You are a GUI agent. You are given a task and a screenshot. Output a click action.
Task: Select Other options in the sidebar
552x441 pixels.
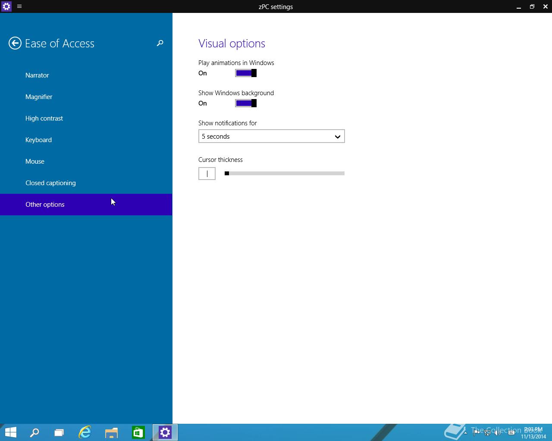coord(86,205)
